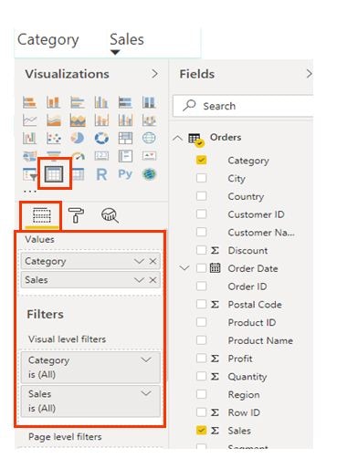Select the R script visual
This screenshot has width=337, height=469.
(101, 174)
